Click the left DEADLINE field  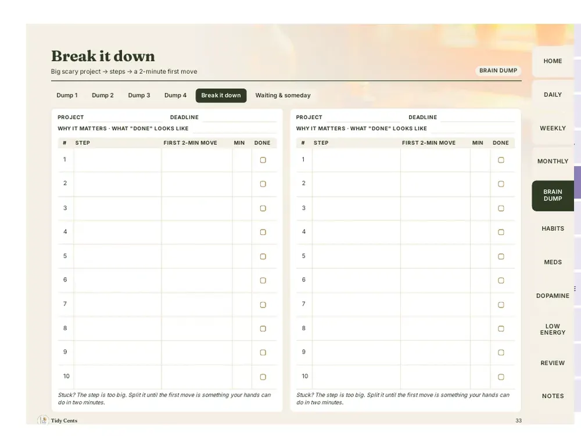[x=239, y=117]
